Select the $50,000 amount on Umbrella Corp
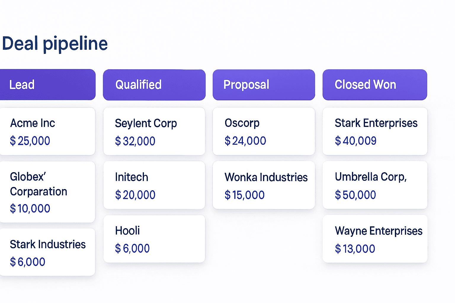Screen dimensions: 455x303 tap(355, 195)
